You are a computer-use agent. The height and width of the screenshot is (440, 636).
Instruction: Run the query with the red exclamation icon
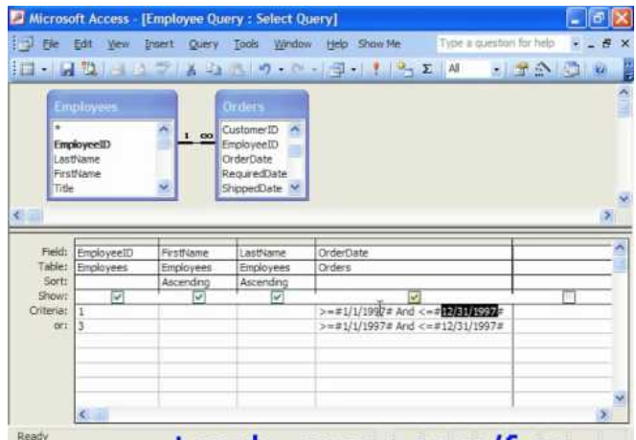point(376,69)
